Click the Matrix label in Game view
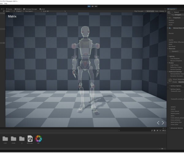This screenshot has height=153, width=184. tap(12, 17)
